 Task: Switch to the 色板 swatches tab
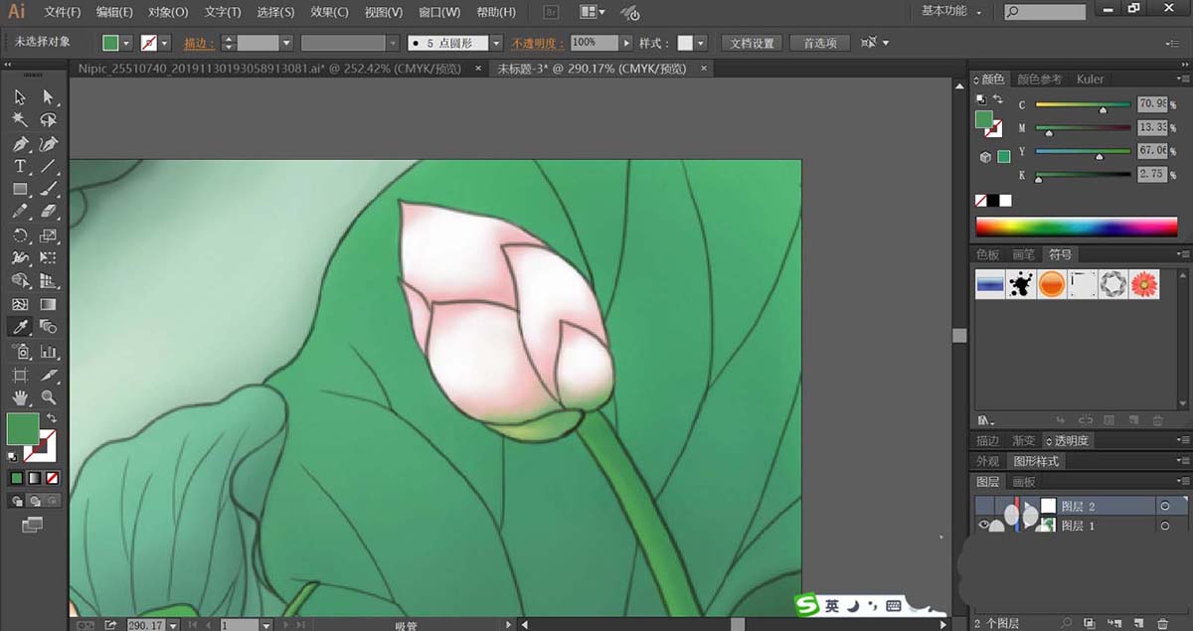click(987, 254)
